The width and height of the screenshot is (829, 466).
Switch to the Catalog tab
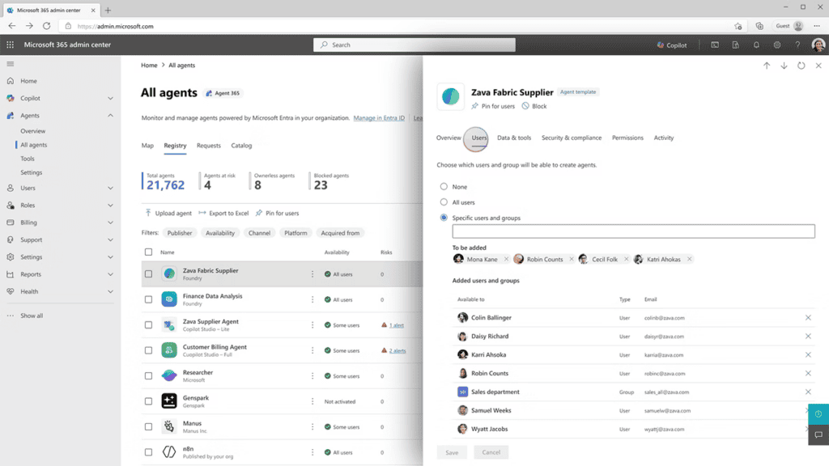click(x=241, y=146)
